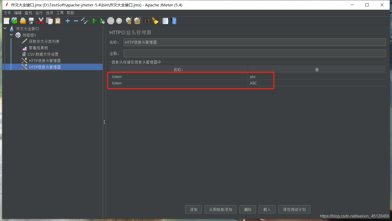Click the 删除 button
This screenshot has width=392, height=221.
248,209
